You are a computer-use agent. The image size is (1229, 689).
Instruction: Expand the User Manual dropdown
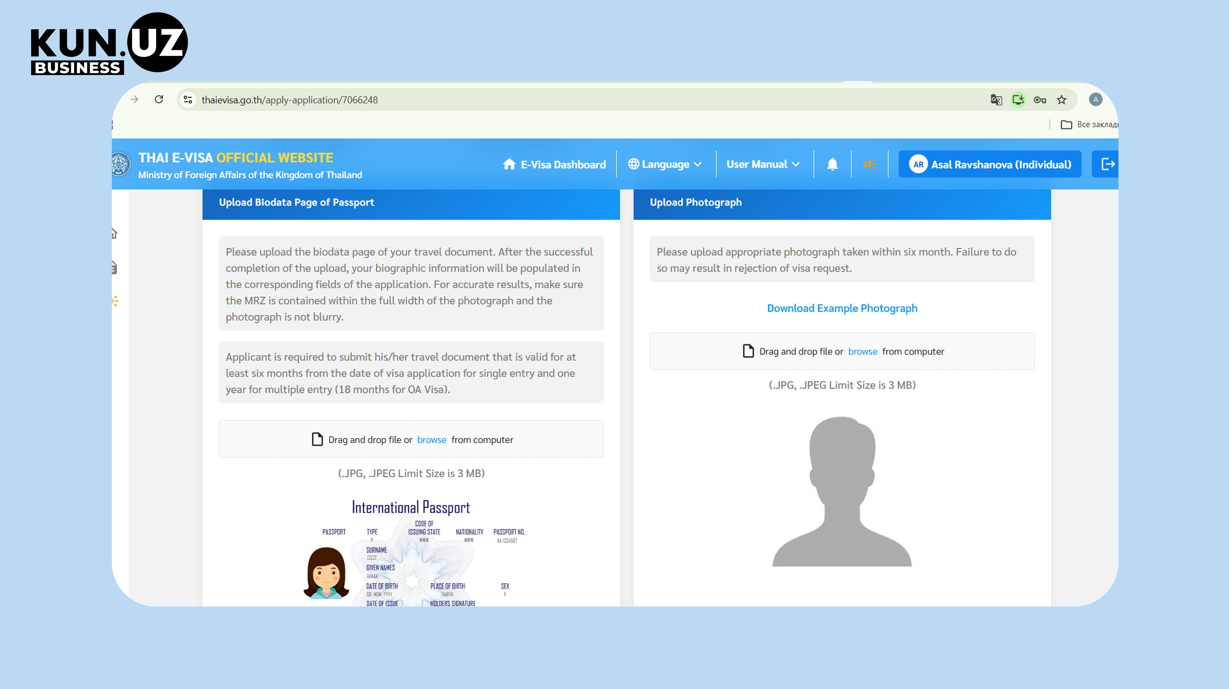pyautogui.click(x=763, y=164)
